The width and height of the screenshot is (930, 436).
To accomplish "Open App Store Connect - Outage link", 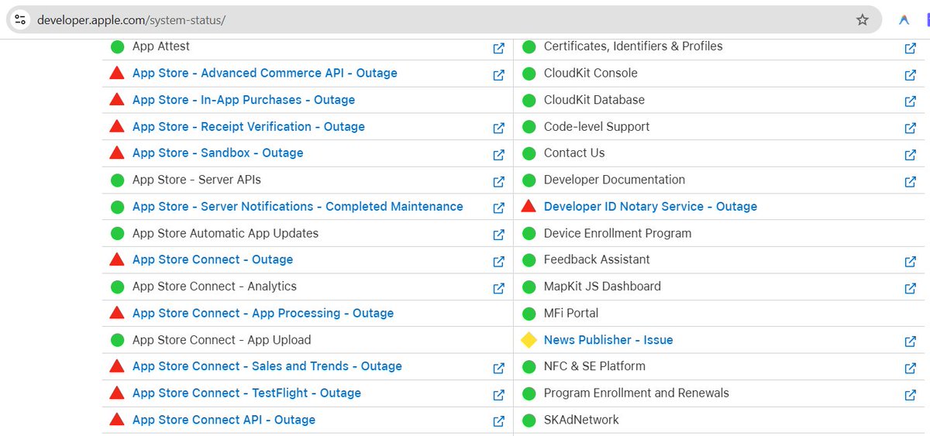I will coord(212,259).
